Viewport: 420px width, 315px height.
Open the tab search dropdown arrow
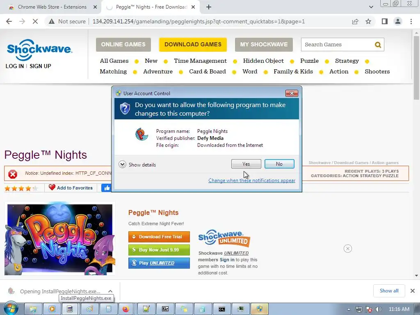(371, 7)
